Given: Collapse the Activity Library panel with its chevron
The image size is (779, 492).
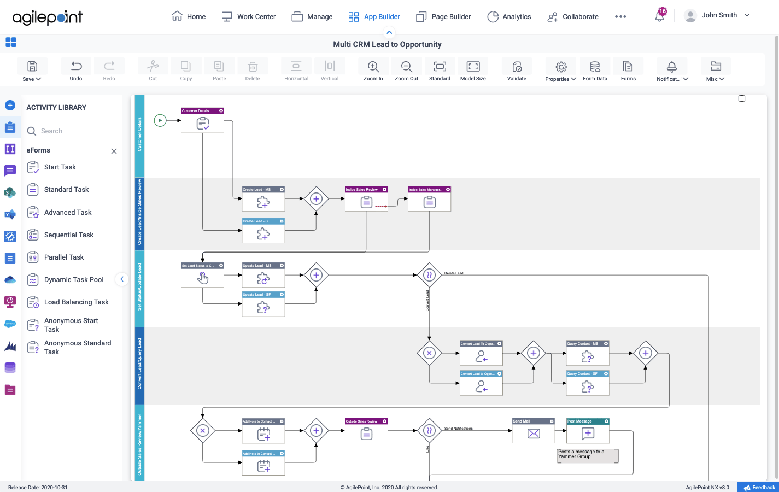Looking at the screenshot, I should (122, 279).
